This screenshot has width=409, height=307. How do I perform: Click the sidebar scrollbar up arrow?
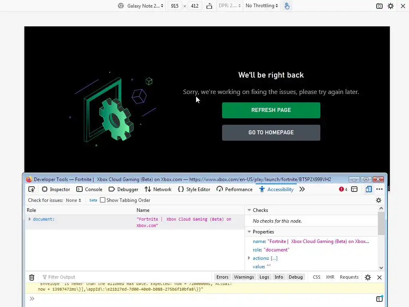[381, 208]
